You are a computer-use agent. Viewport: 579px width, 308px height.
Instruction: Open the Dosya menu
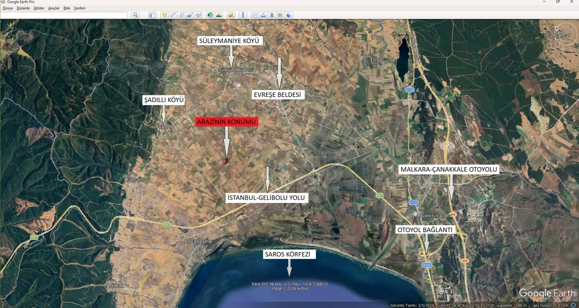click(x=8, y=8)
